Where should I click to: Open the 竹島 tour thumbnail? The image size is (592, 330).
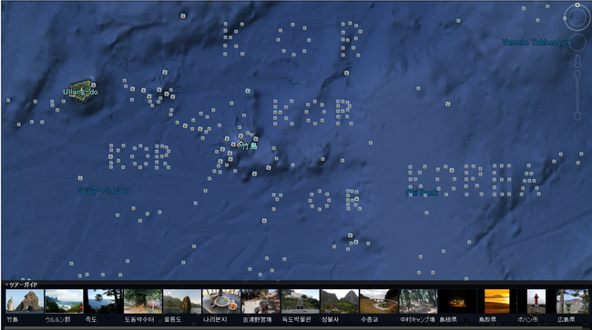point(25,302)
